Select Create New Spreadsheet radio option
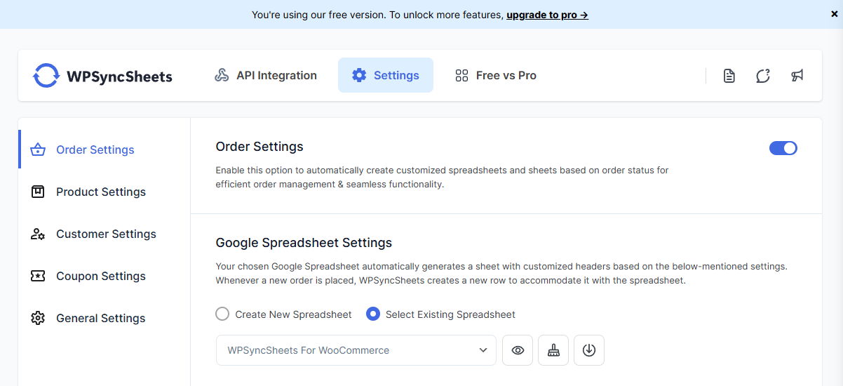The height and width of the screenshot is (386, 843). (222, 314)
